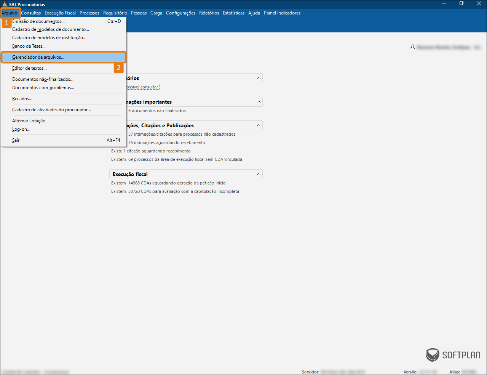Choose Banco de Teses from menu
This screenshot has width=487, height=375.
tap(29, 46)
